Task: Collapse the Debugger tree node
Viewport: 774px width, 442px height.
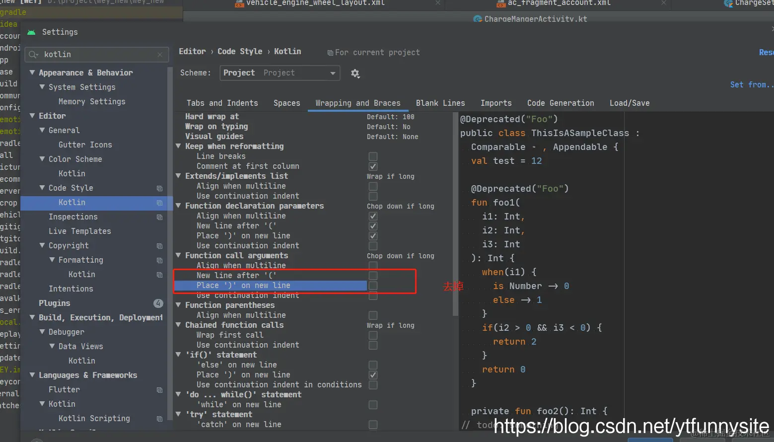Action: [x=42, y=332]
